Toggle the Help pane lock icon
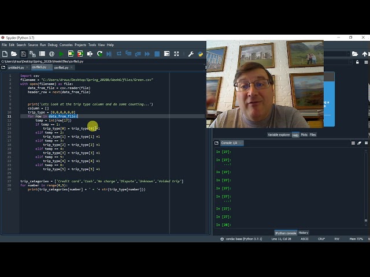This screenshot has width=370, height=277. coord(357,62)
